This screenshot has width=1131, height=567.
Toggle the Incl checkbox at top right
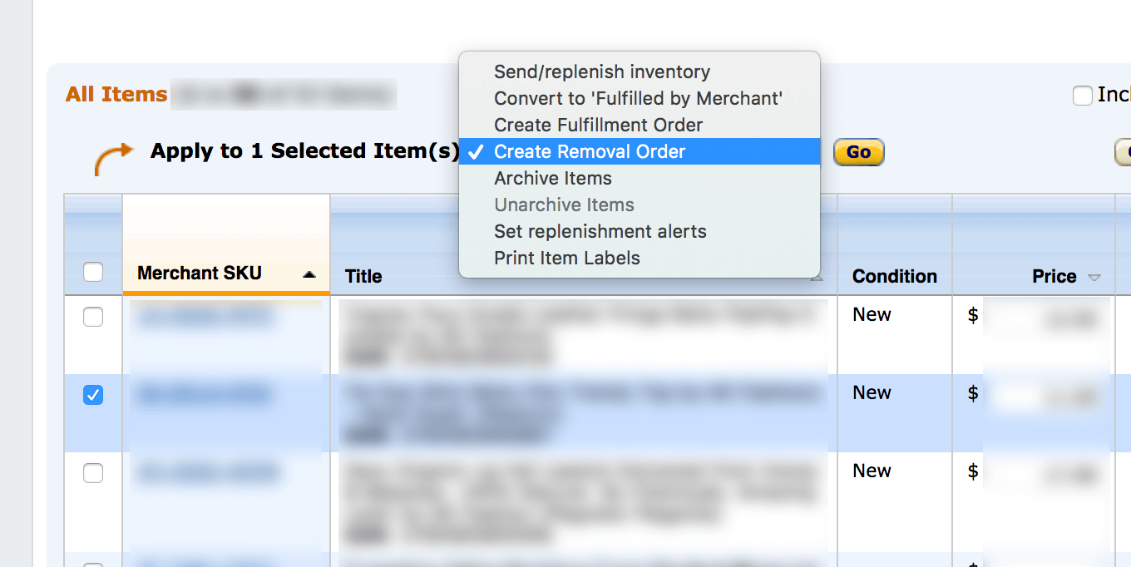pos(1082,96)
